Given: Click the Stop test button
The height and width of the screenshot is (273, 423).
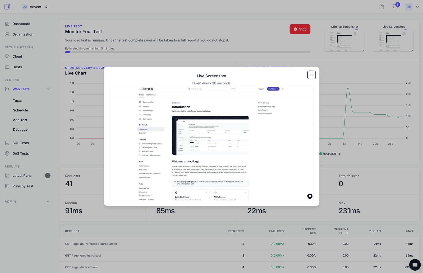Looking at the screenshot, I should pos(300,29).
